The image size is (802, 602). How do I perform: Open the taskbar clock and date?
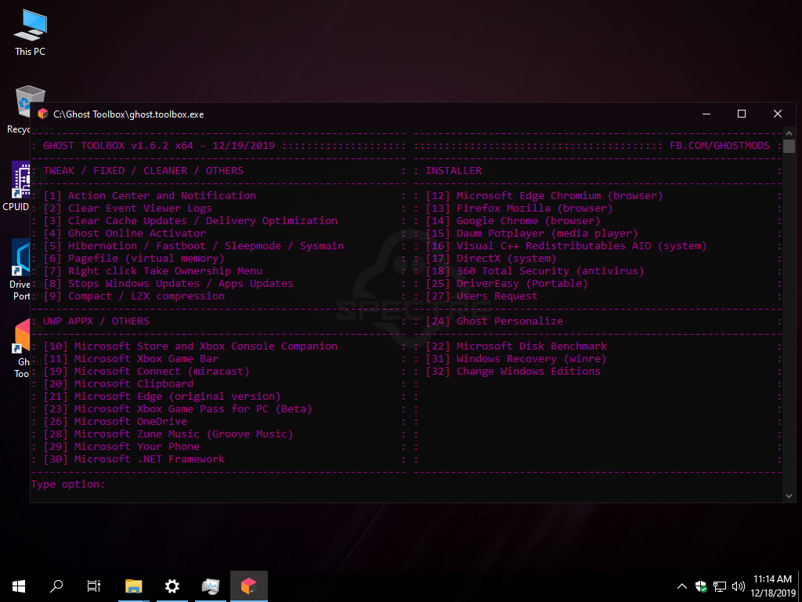tap(772, 586)
